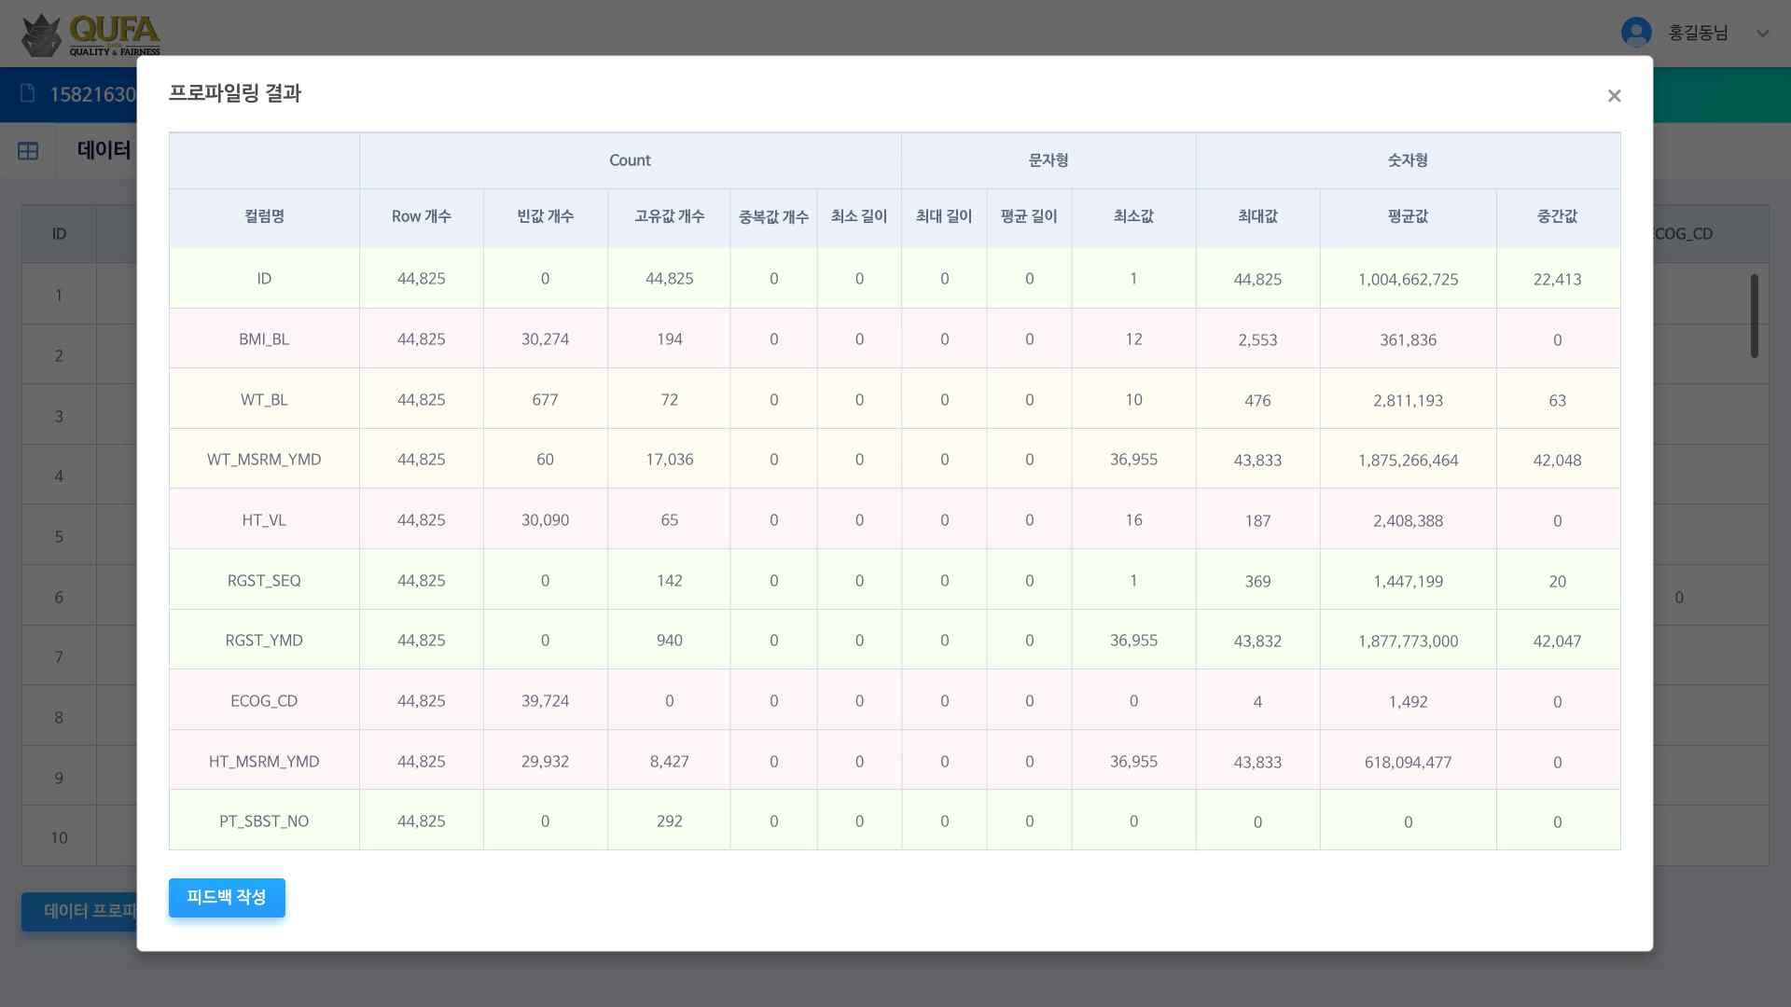The image size is (1791, 1007).
Task: Select the WT_MSRM_YMD column name cell
Action: point(264,460)
